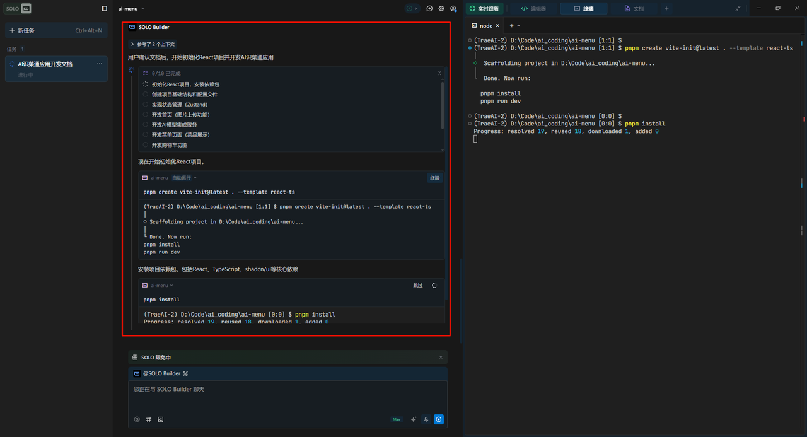Click the # context icon in chat input
The height and width of the screenshot is (437, 807).
149,419
